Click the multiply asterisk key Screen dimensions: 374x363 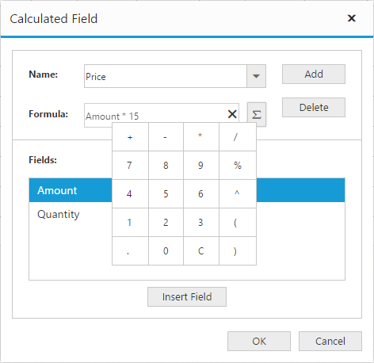click(x=200, y=137)
